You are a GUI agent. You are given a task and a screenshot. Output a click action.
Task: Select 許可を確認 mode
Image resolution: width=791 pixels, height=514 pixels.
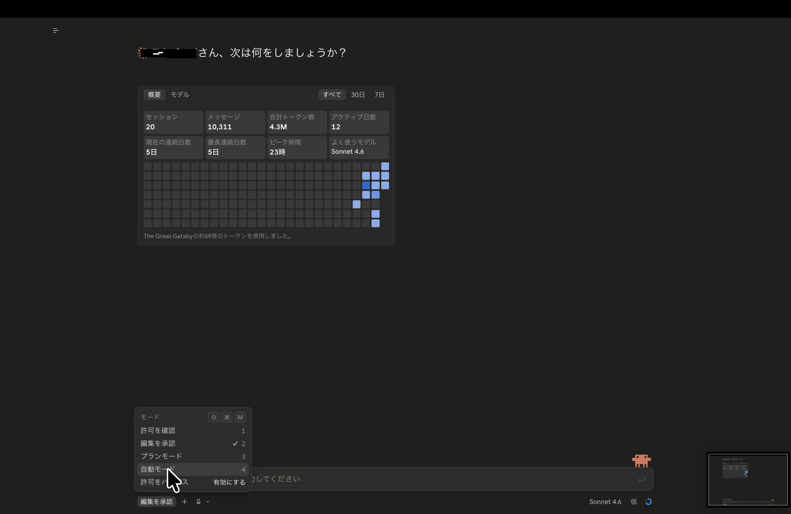[x=193, y=430]
